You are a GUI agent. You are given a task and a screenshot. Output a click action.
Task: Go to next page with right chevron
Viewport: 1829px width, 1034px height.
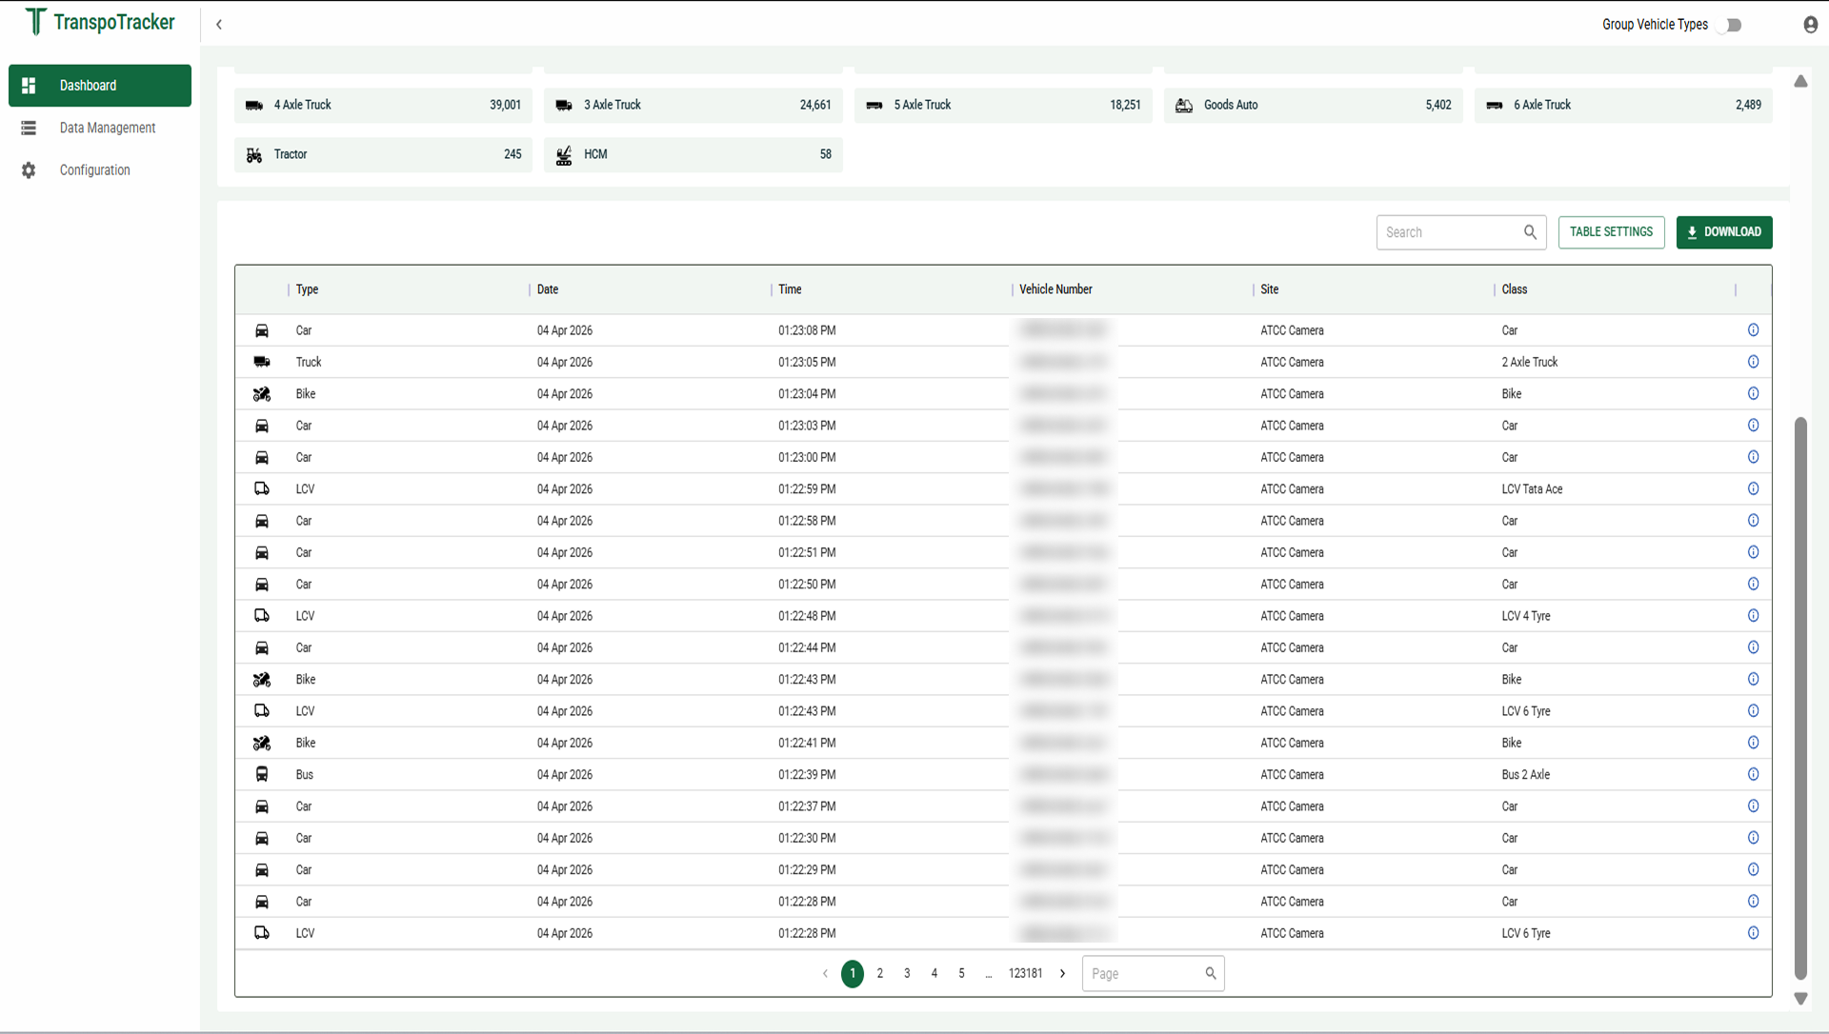(x=1063, y=973)
